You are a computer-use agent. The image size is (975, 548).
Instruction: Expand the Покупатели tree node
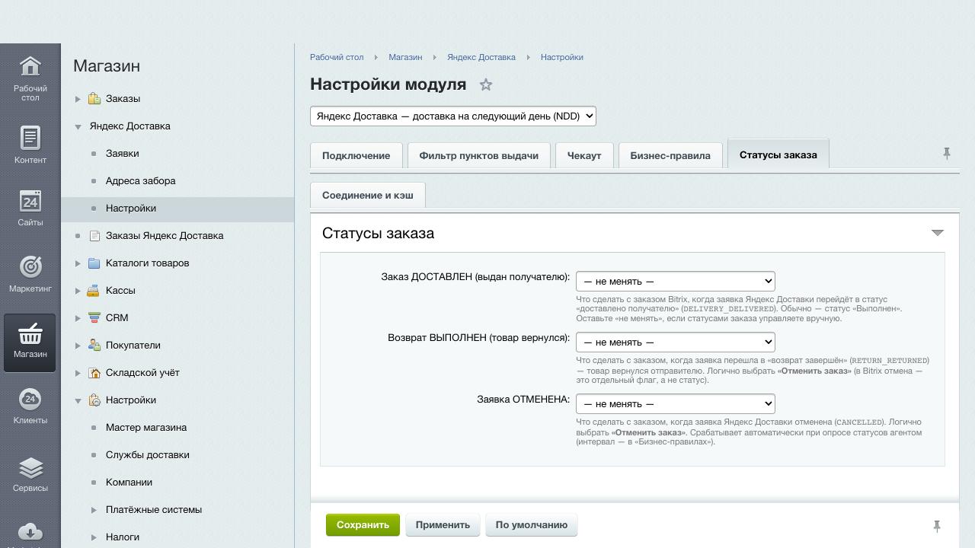coord(78,346)
